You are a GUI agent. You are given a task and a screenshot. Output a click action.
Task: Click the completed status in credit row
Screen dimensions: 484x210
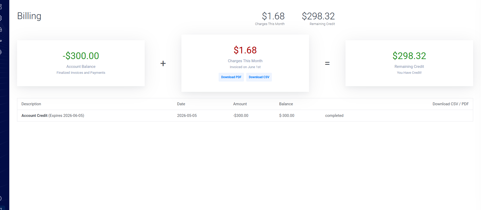pyautogui.click(x=334, y=116)
